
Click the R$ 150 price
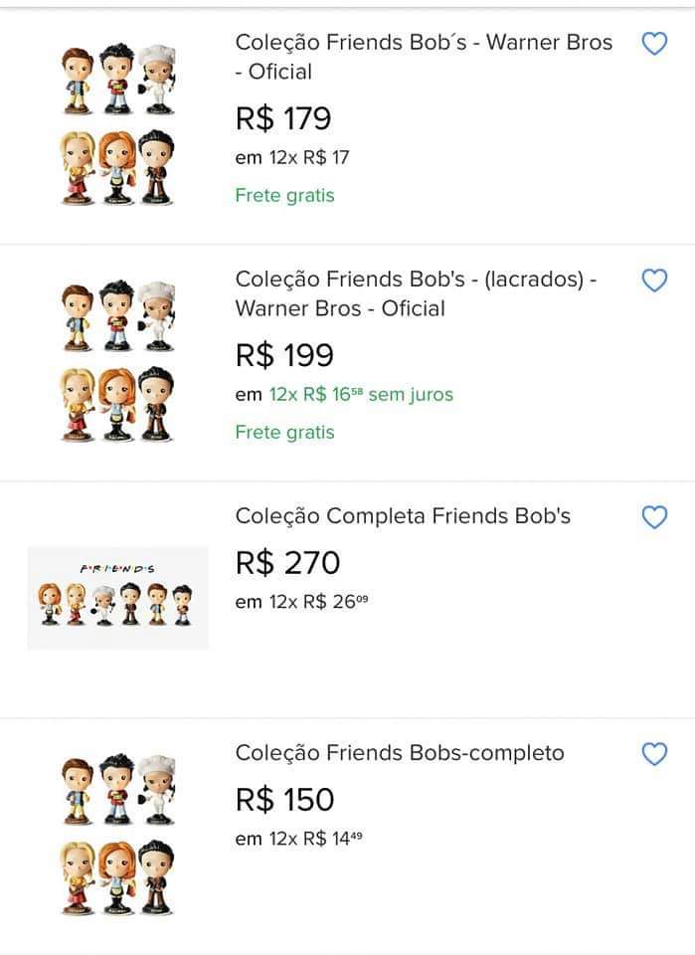pos(284,800)
